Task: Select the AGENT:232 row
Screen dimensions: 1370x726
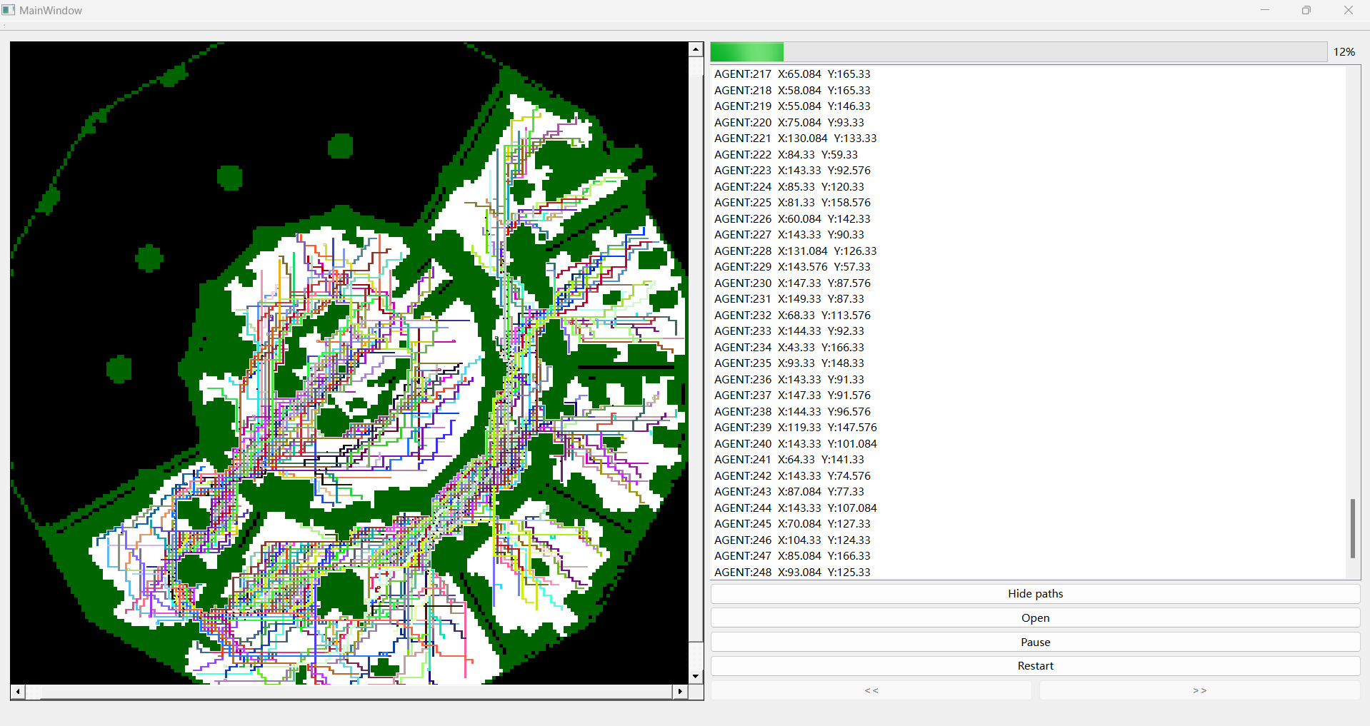Action: tap(1029, 315)
